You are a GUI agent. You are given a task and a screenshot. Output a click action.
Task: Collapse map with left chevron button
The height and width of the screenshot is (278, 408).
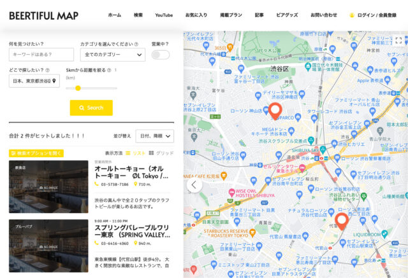pos(194,185)
